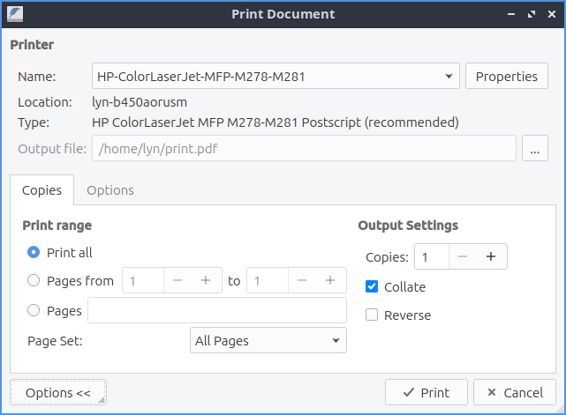566x415 pixels.
Task: Collapse details with Options << button
Action: pyautogui.click(x=58, y=393)
